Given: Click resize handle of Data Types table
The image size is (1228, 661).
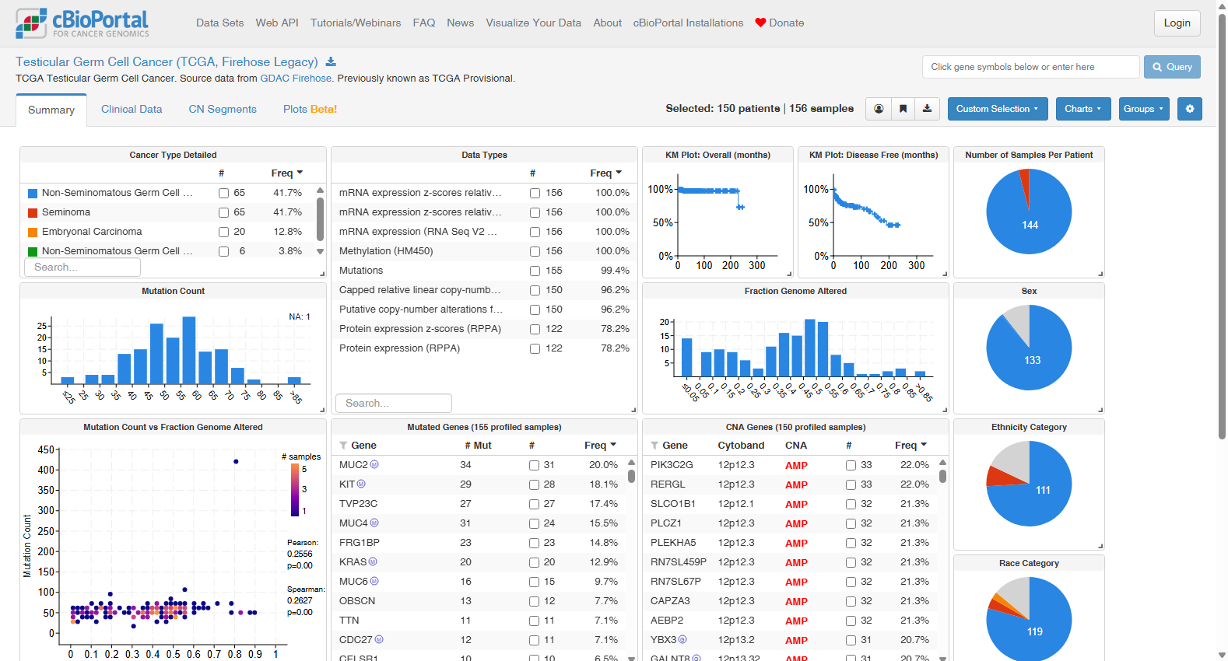Looking at the screenshot, I should tap(633, 410).
